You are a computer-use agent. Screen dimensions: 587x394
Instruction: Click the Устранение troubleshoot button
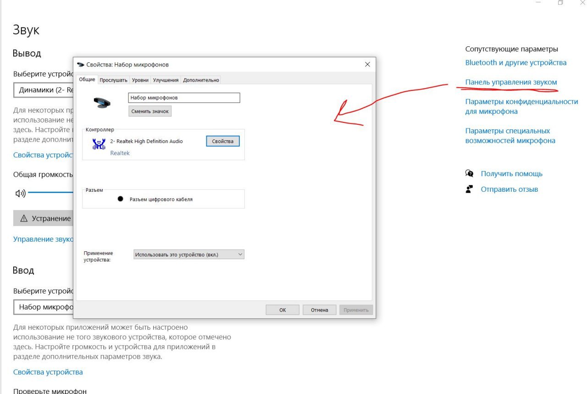(x=44, y=219)
